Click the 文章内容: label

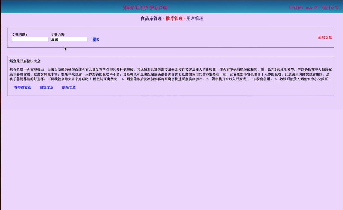pyautogui.click(x=58, y=35)
